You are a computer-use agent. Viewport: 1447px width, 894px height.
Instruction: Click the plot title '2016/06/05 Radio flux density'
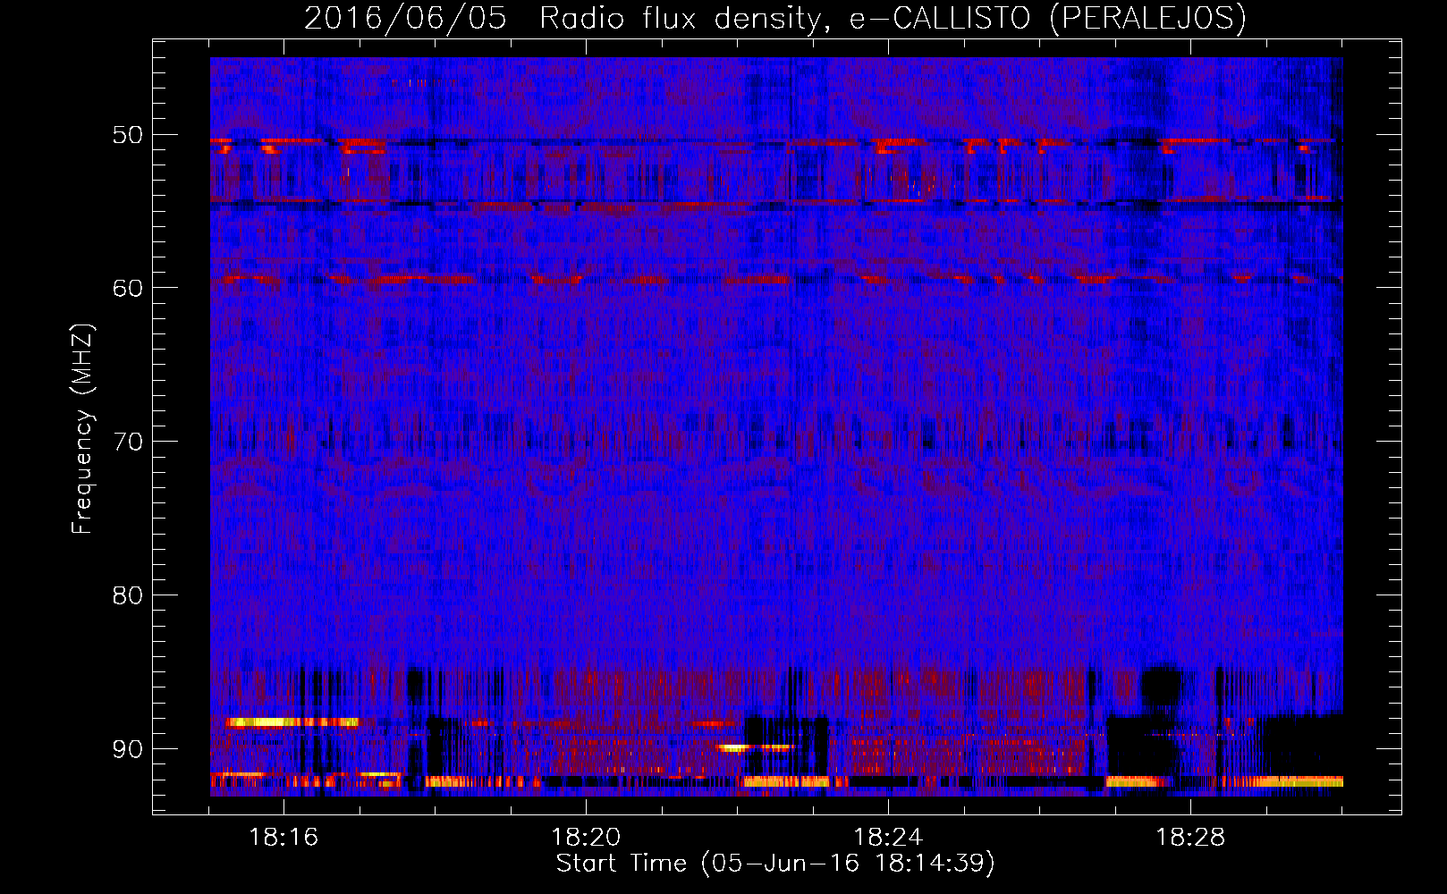coord(775,18)
